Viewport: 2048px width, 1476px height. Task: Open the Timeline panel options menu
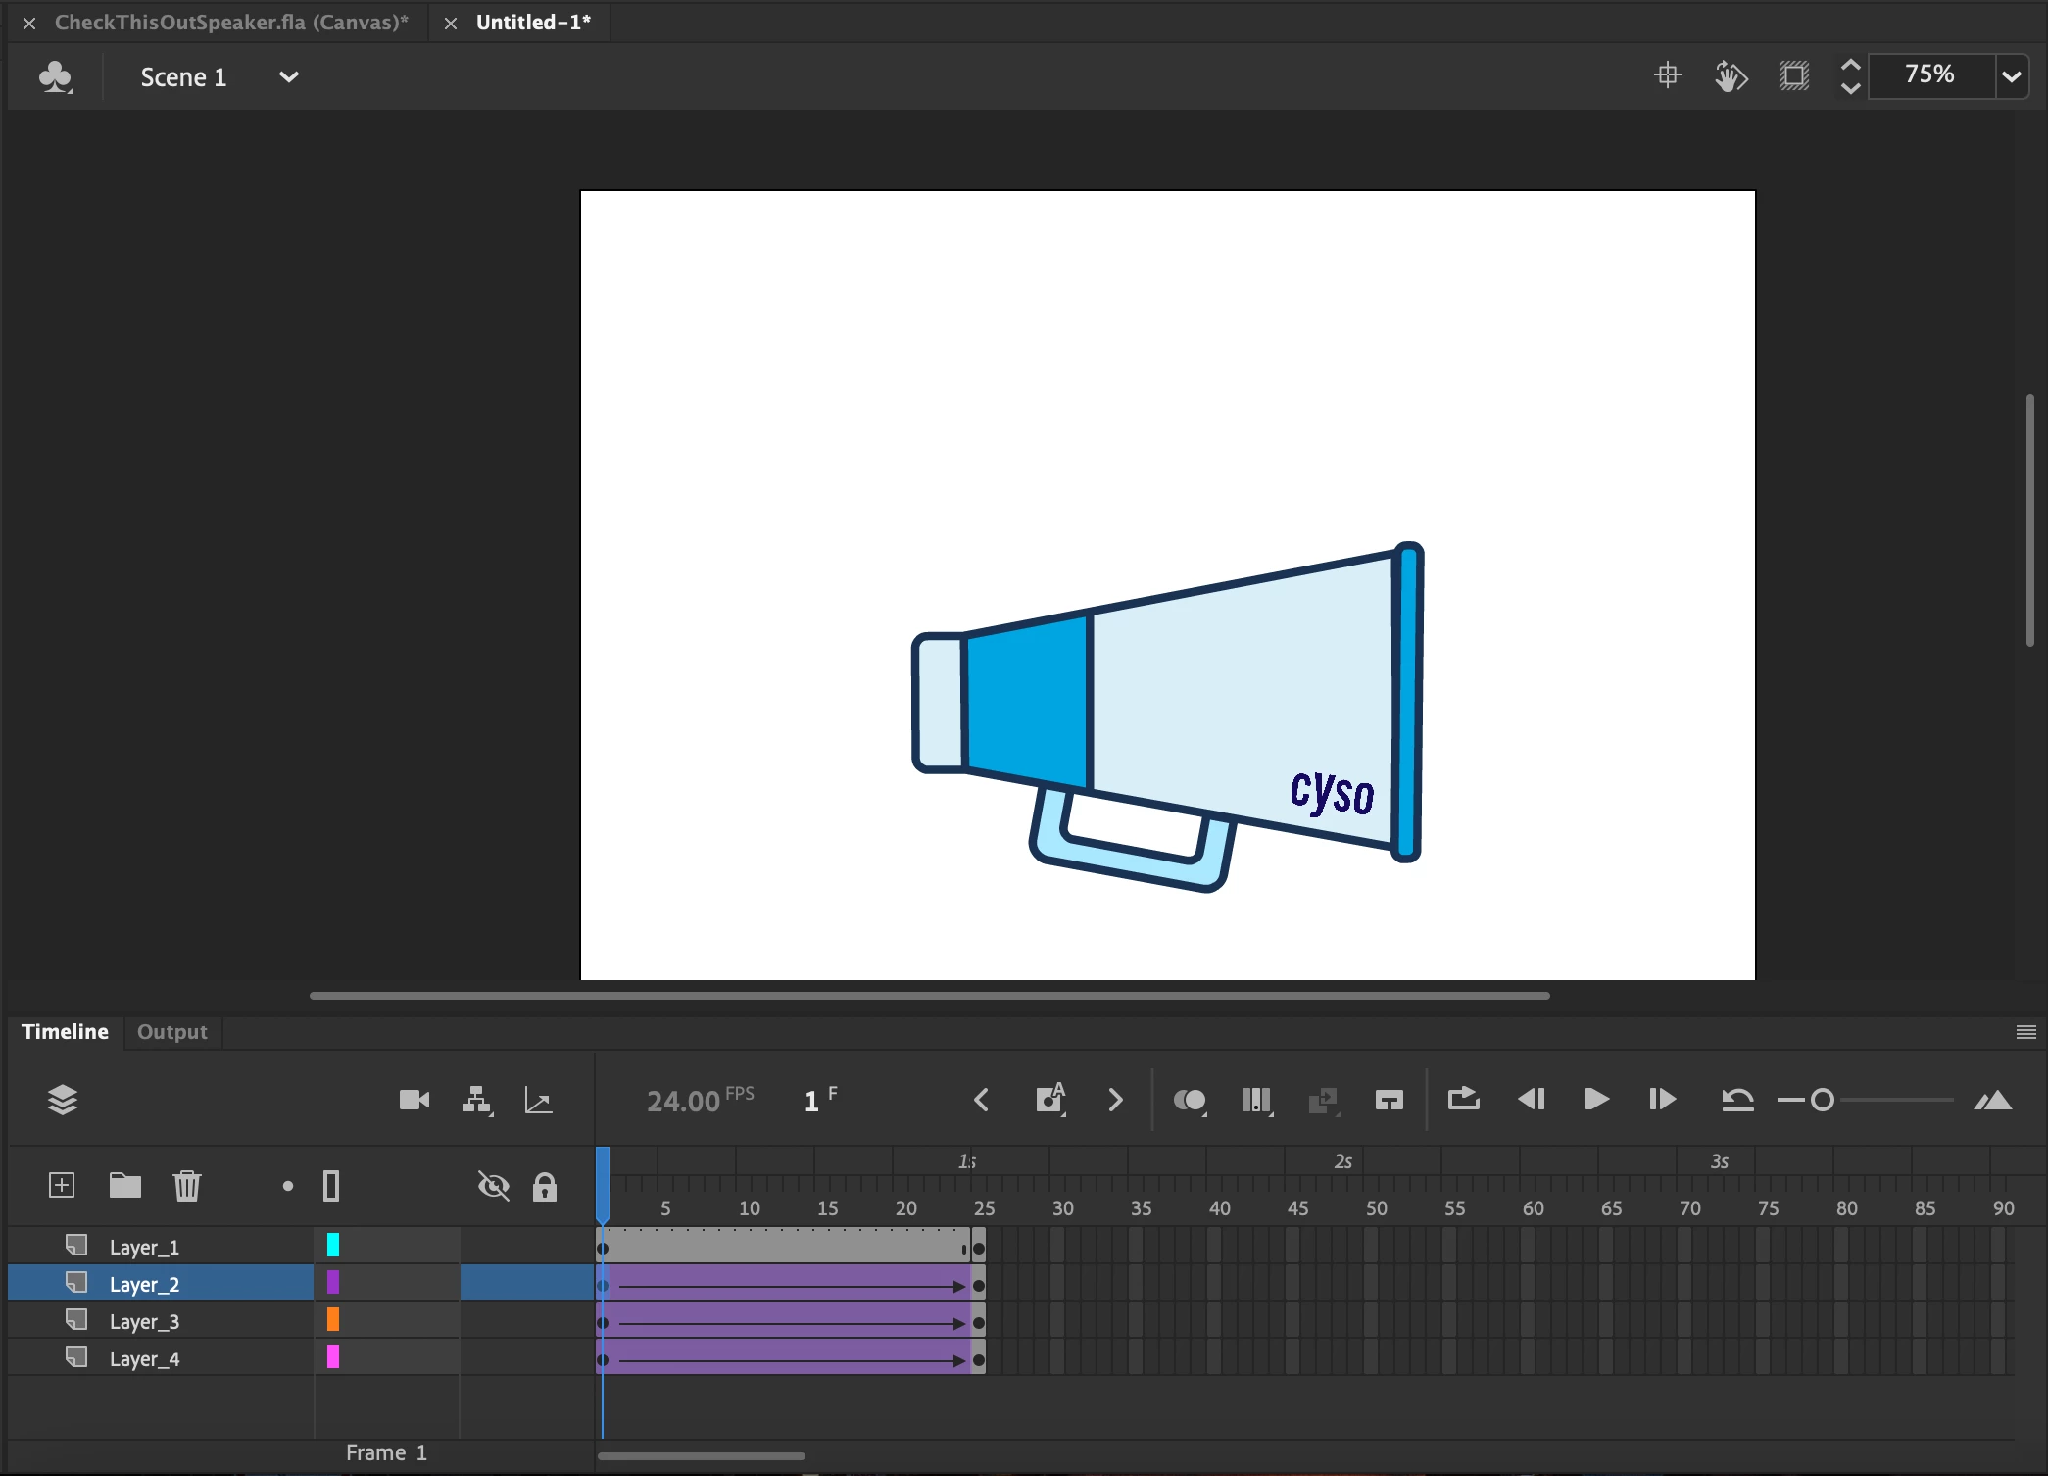(2025, 1032)
